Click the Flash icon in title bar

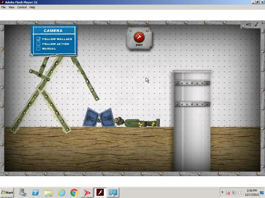(x=2, y=2)
